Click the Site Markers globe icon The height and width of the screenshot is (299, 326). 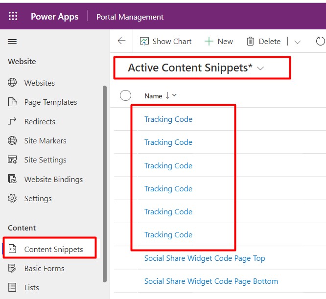[12, 140]
